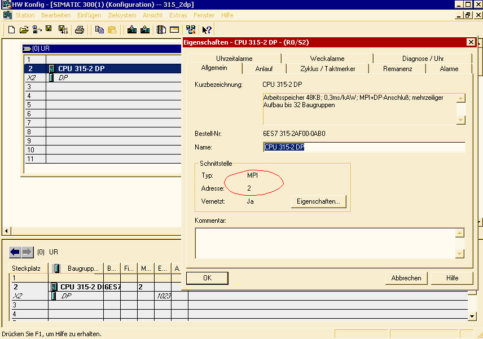Image resolution: width=483 pixels, height=339 pixels.
Task: Click the Save and Compile icon
Action: pyautogui.click(x=63, y=30)
